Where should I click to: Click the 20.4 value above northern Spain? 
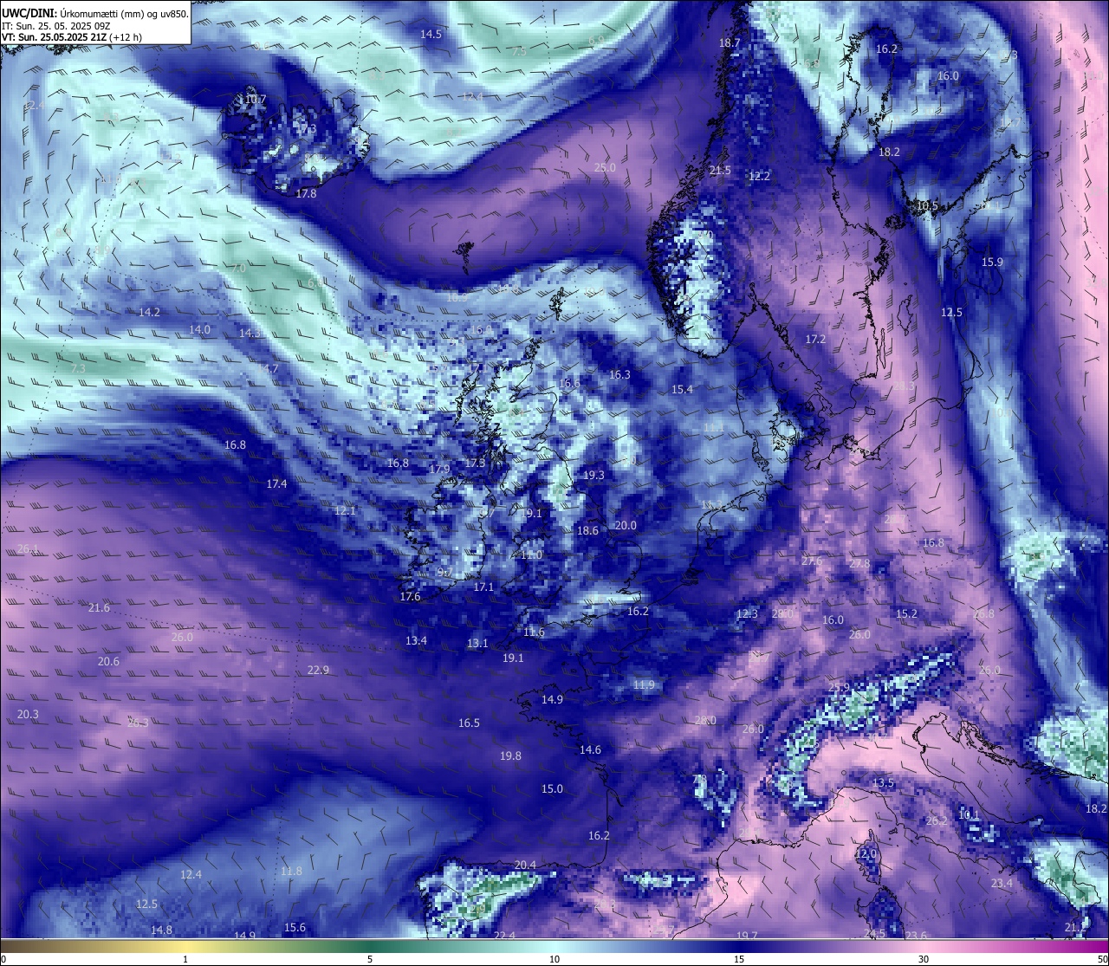(x=525, y=865)
